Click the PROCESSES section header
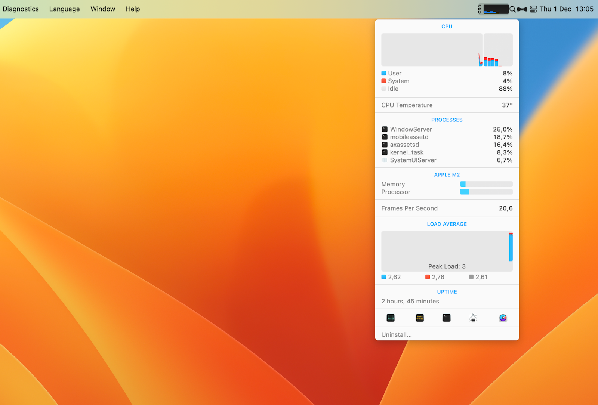 pyautogui.click(x=447, y=120)
